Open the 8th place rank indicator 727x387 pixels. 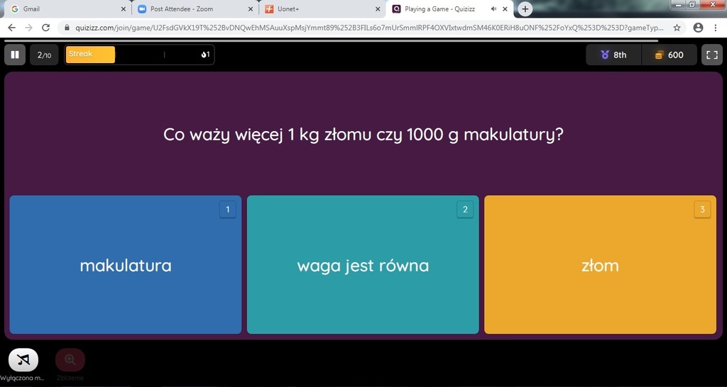[613, 55]
